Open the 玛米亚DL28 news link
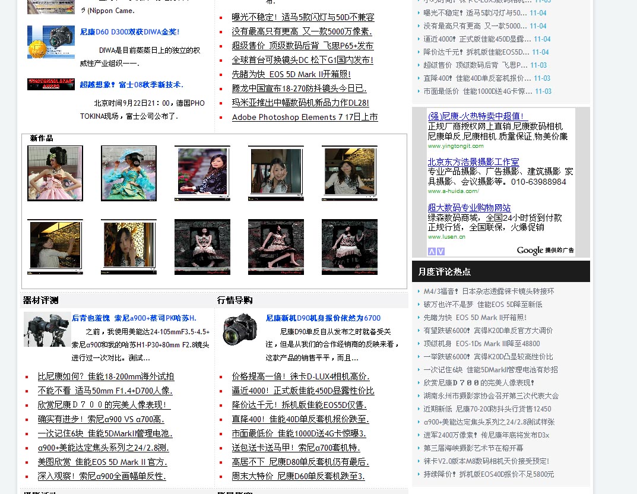 tap(300, 103)
